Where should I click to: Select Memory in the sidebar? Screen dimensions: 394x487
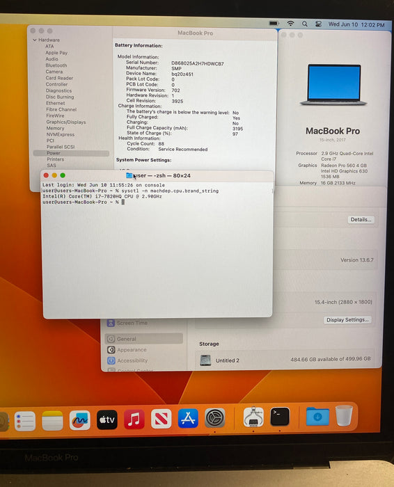click(x=55, y=128)
